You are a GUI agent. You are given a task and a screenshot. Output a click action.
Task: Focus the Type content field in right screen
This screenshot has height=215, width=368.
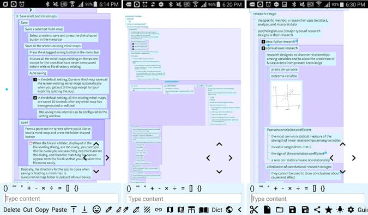[307, 199]
